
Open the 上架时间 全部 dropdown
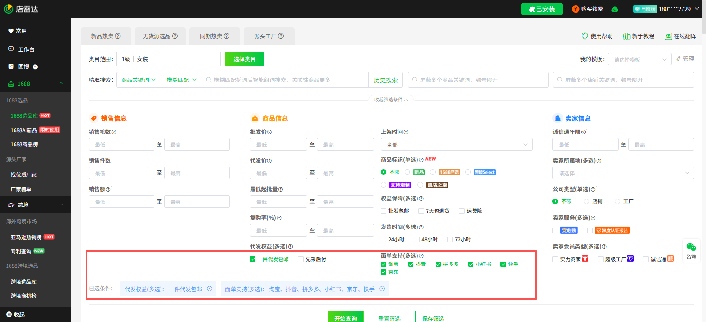tap(457, 144)
